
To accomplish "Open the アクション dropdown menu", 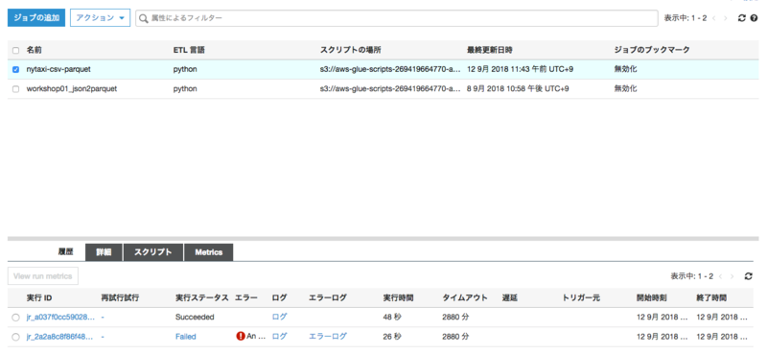I will (101, 18).
